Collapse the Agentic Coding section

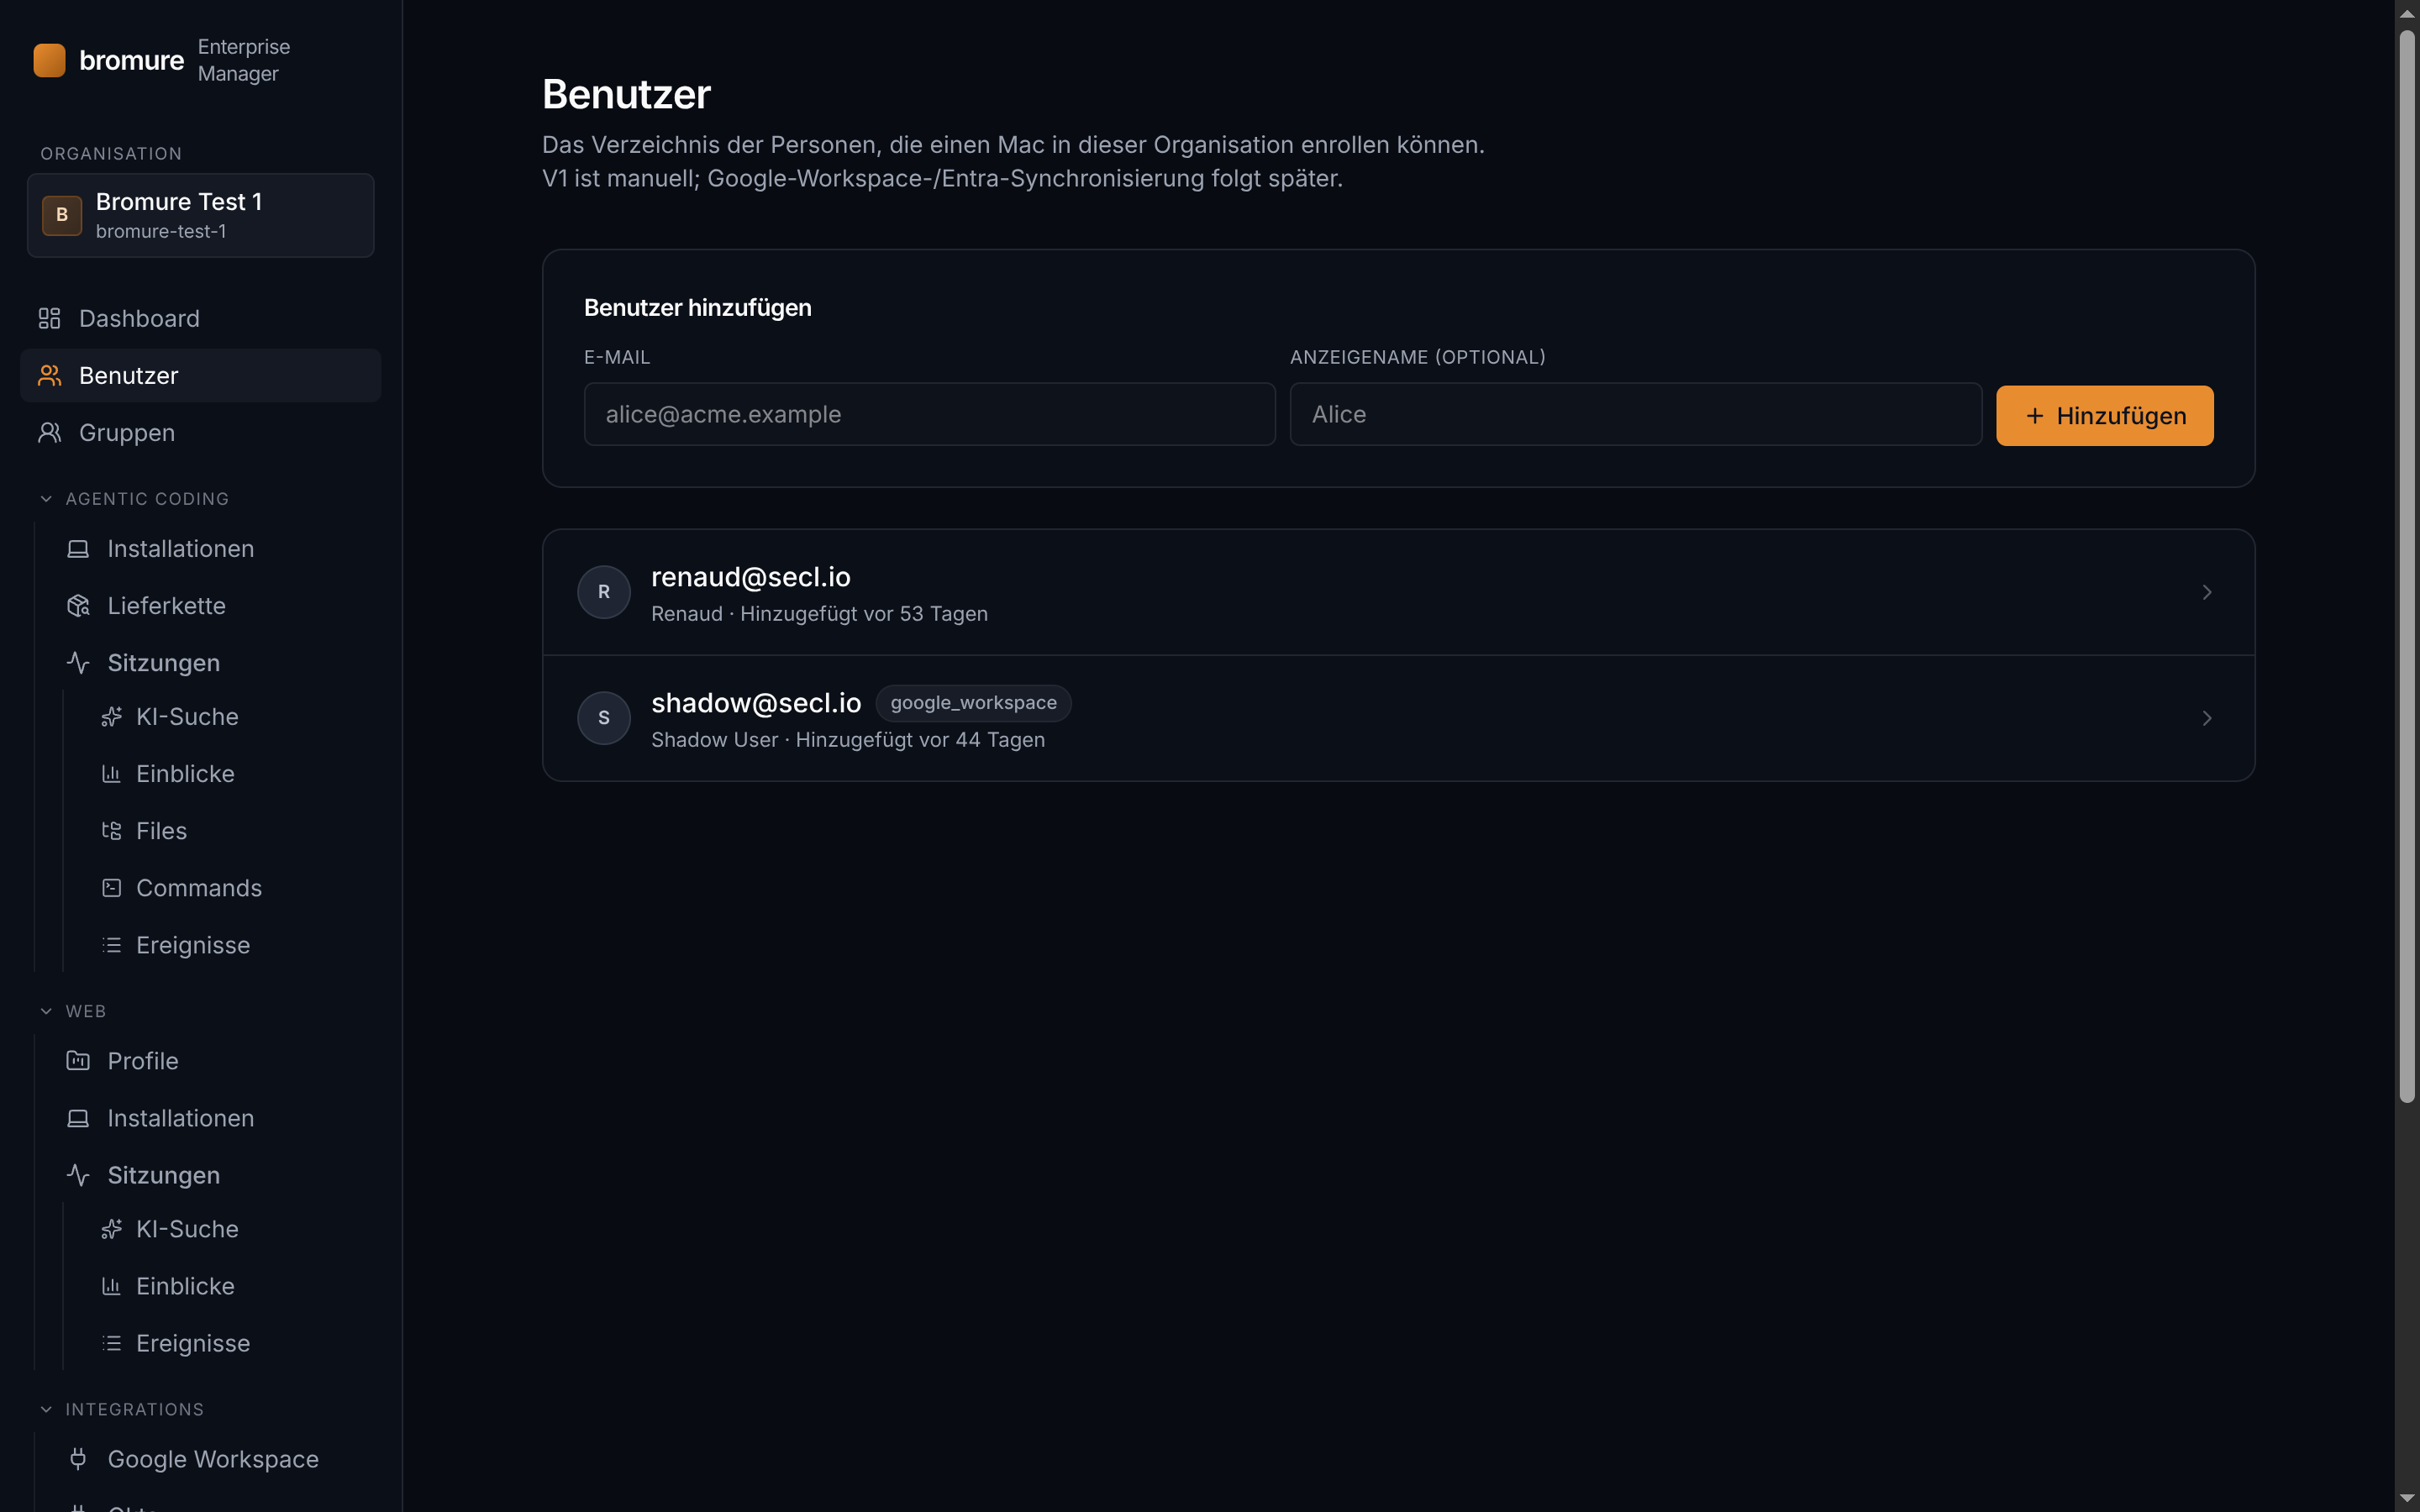(x=46, y=498)
